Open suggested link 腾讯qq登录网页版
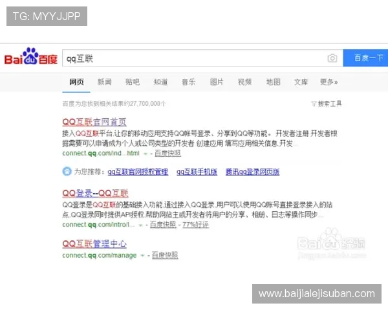 pyautogui.click(x=253, y=172)
